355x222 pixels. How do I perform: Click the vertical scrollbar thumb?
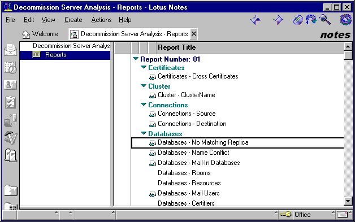pos(348,55)
